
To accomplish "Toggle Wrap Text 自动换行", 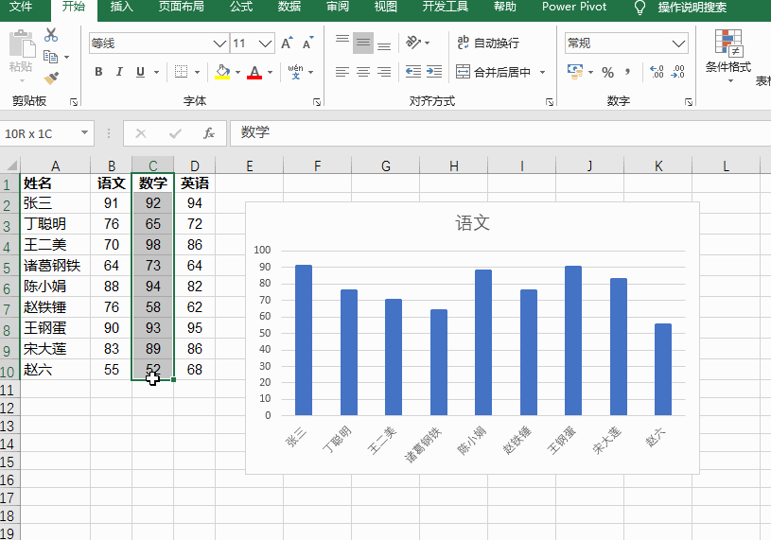I will click(x=488, y=43).
